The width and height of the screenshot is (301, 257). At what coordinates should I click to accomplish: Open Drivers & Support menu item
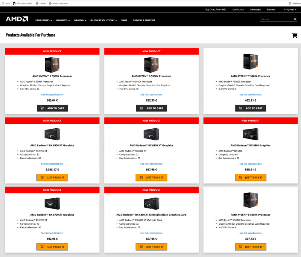pos(144,20)
